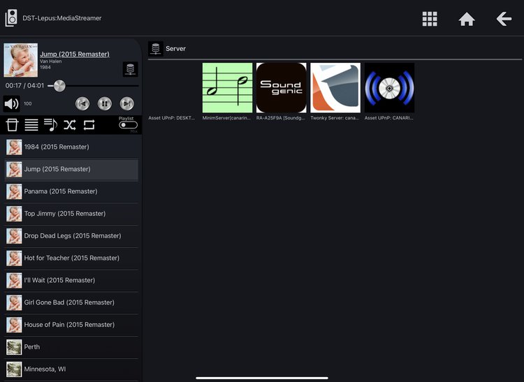
Task: Select the Soundgenic server tile
Action: (x=281, y=88)
